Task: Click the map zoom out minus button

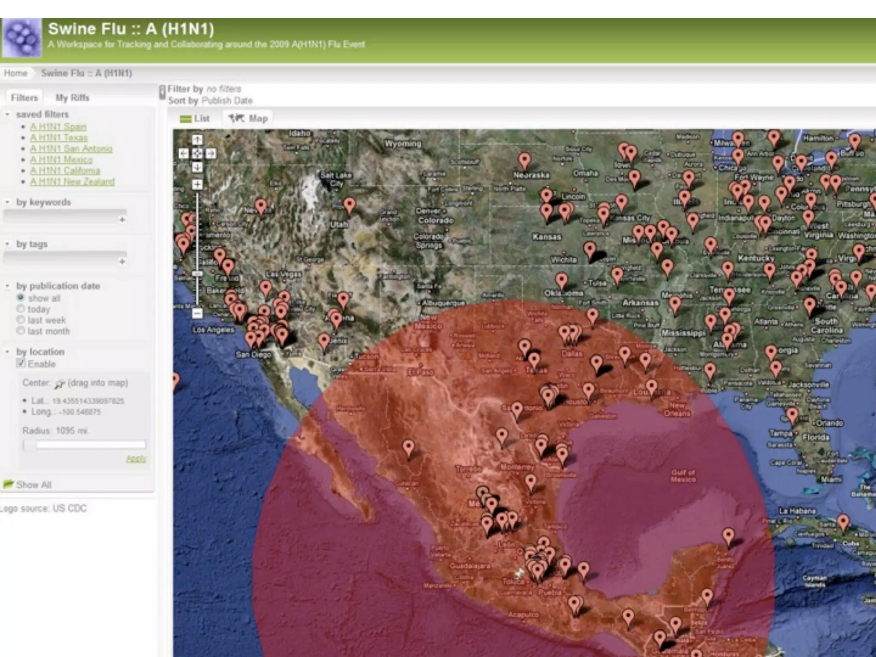Action: click(x=197, y=313)
